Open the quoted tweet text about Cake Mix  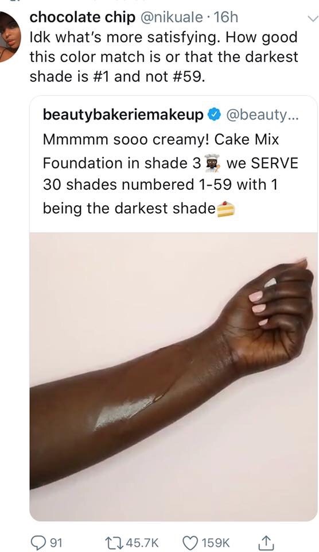point(170,174)
